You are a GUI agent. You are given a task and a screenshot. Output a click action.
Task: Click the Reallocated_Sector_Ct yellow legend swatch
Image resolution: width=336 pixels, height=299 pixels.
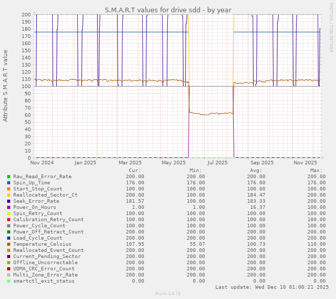pos(9,195)
